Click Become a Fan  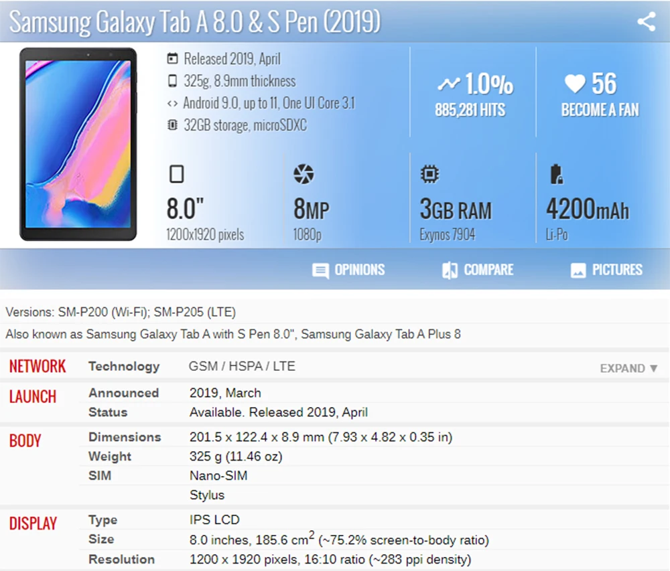pos(600,110)
